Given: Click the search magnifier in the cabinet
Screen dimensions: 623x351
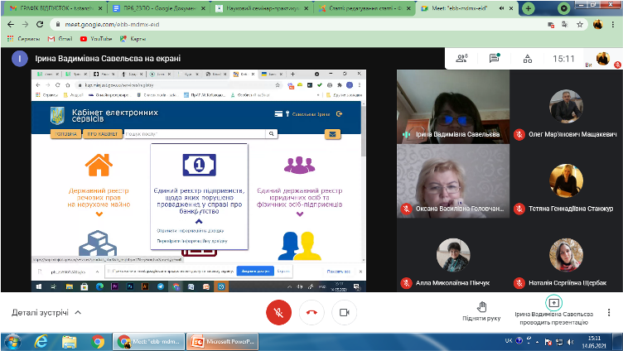Looking at the screenshot, I should coord(272,134).
